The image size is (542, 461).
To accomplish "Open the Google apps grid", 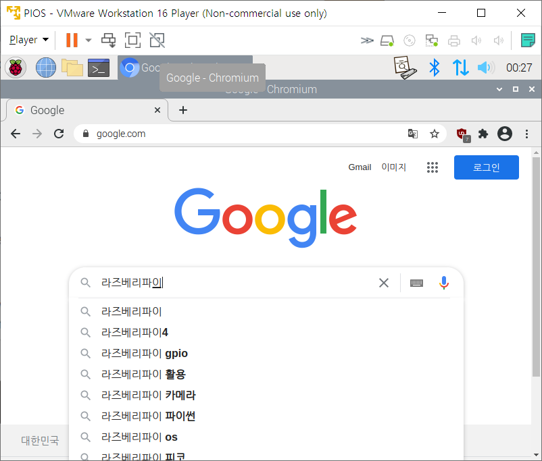I will 433,167.
